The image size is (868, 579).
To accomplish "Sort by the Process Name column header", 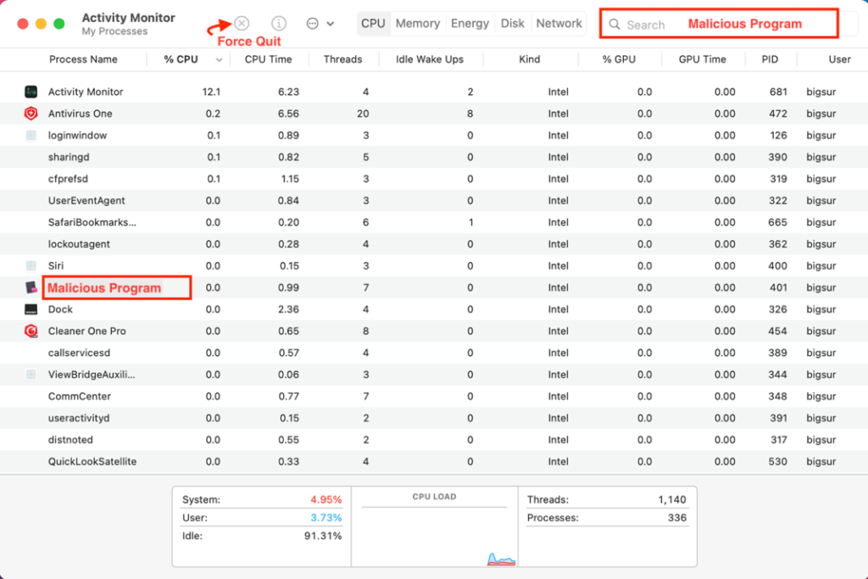I will (83, 59).
